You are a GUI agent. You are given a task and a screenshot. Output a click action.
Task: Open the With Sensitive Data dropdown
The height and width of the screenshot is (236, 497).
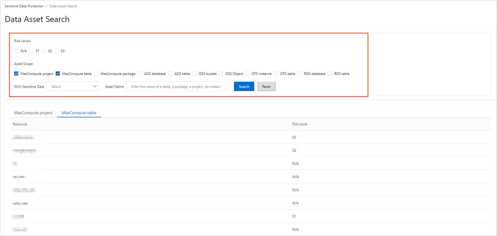click(x=73, y=86)
